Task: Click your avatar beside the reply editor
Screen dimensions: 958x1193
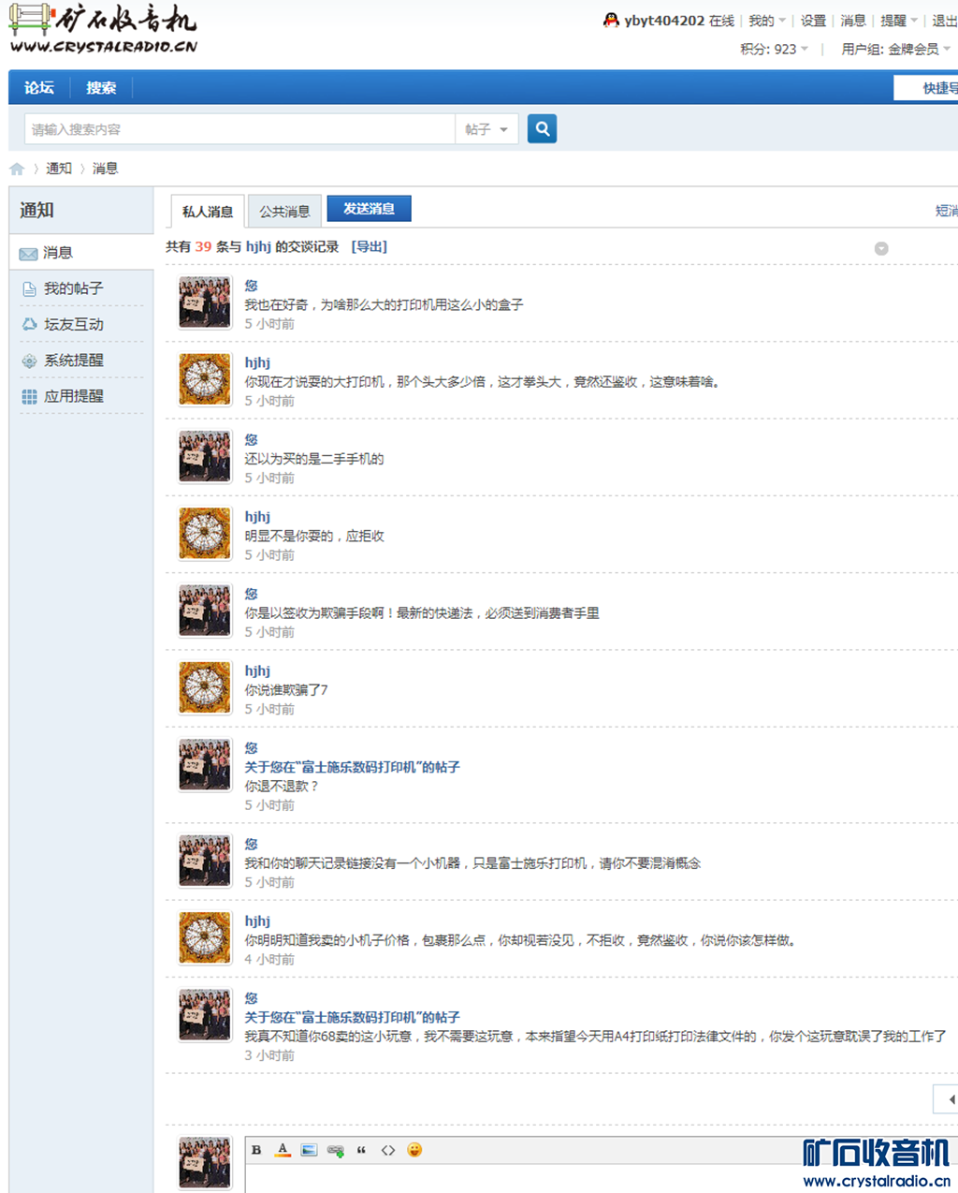Action: click(x=205, y=1163)
